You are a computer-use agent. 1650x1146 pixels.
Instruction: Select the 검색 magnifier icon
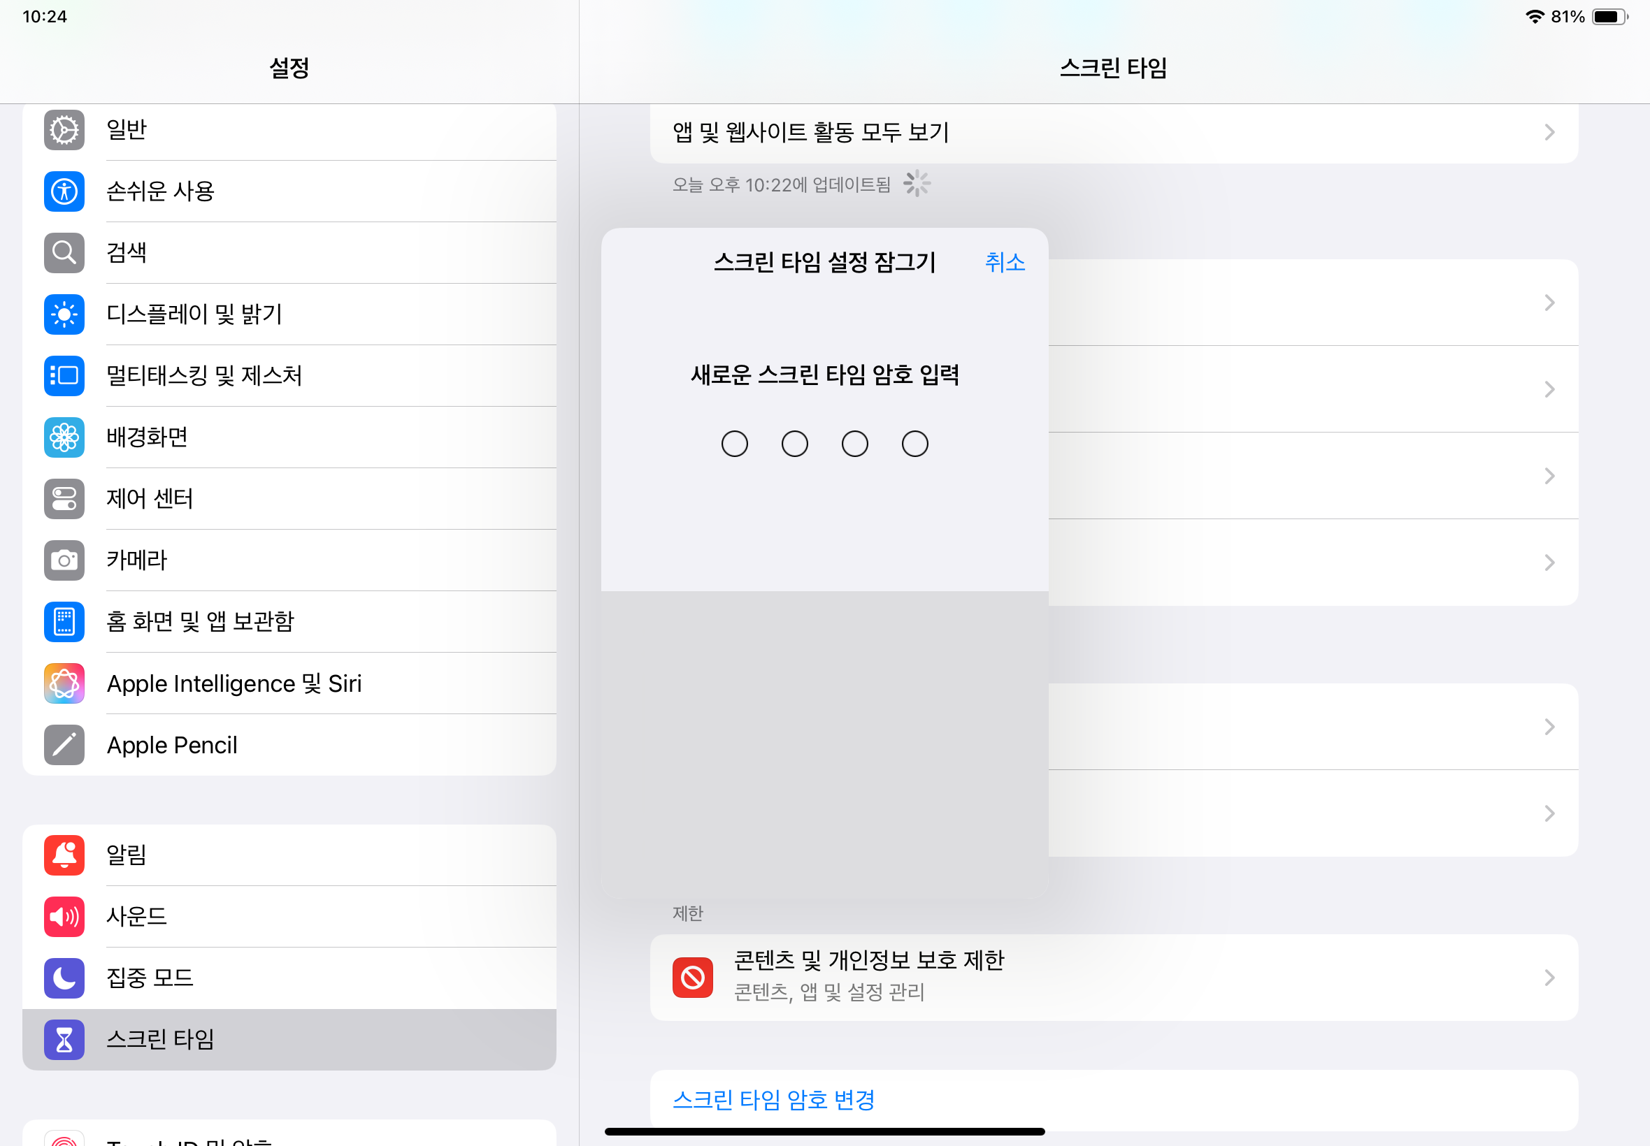pyautogui.click(x=64, y=253)
